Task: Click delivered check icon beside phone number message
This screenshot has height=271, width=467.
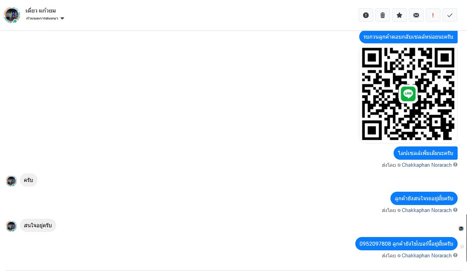Action: point(462,246)
